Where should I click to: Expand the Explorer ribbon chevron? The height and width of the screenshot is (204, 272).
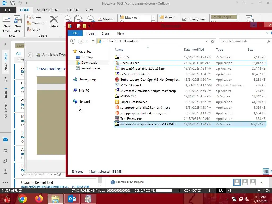coord(267,33)
